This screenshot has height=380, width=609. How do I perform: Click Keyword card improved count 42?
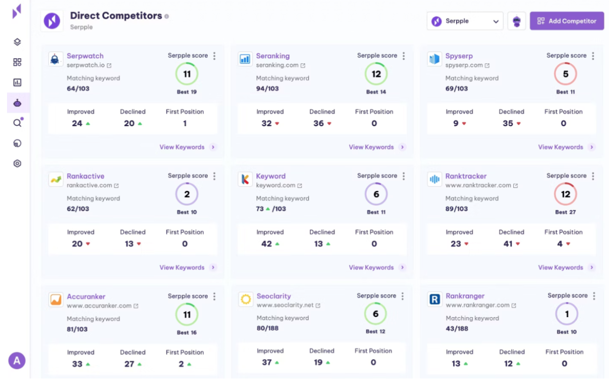267,244
